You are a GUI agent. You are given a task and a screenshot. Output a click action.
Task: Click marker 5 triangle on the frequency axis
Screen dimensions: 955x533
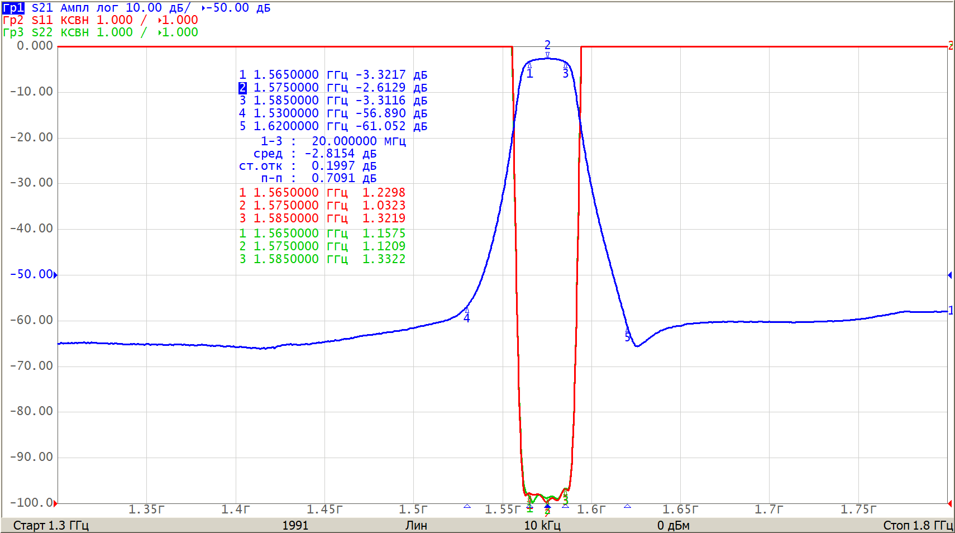(627, 506)
